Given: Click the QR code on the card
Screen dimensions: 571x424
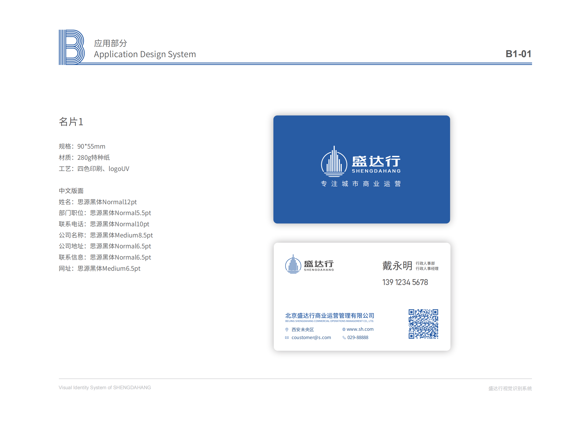Looking at the screenshot, I should [x=423, y=324].
